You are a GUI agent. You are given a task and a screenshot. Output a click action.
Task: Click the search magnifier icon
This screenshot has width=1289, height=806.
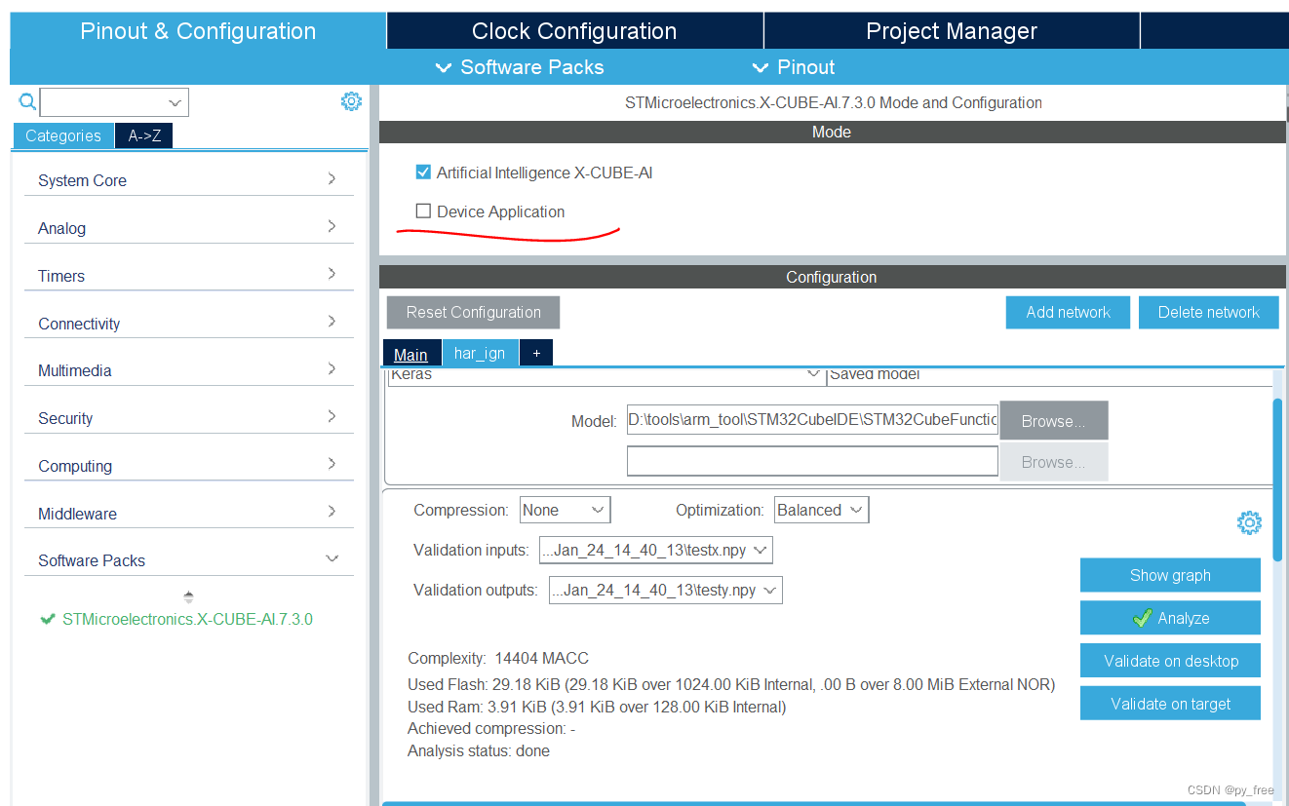(27, 101)
